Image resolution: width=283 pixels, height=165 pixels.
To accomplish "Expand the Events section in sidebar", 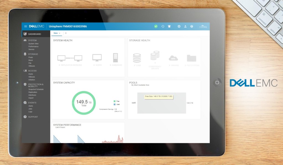I will pyautogui.click(x=33, y=103).
